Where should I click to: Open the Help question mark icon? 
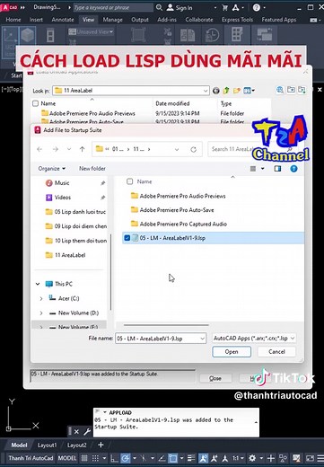coord(257,8)
